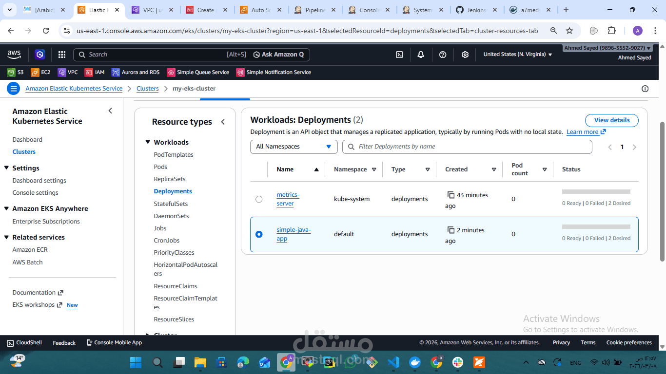666x374 pixels.
Task: Open Visual Studio Code from taskbar
Action: pyautogui.click(x=393, y=362)
